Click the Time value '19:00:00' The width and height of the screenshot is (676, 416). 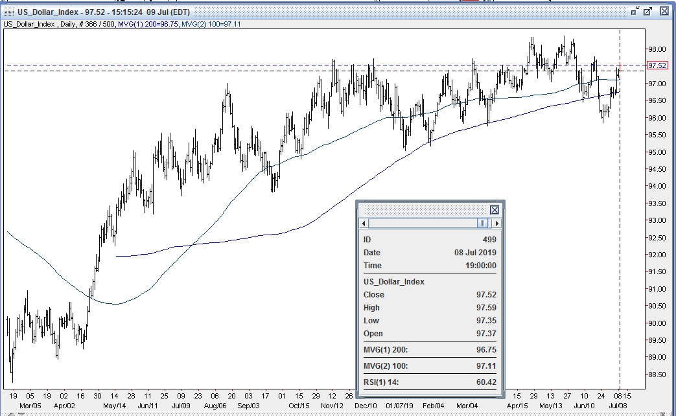481,266
